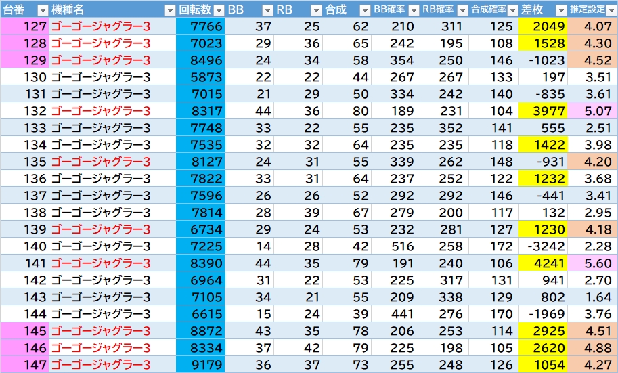Select difference cell -1023
The image size is (618, 373).
[543, 60]
